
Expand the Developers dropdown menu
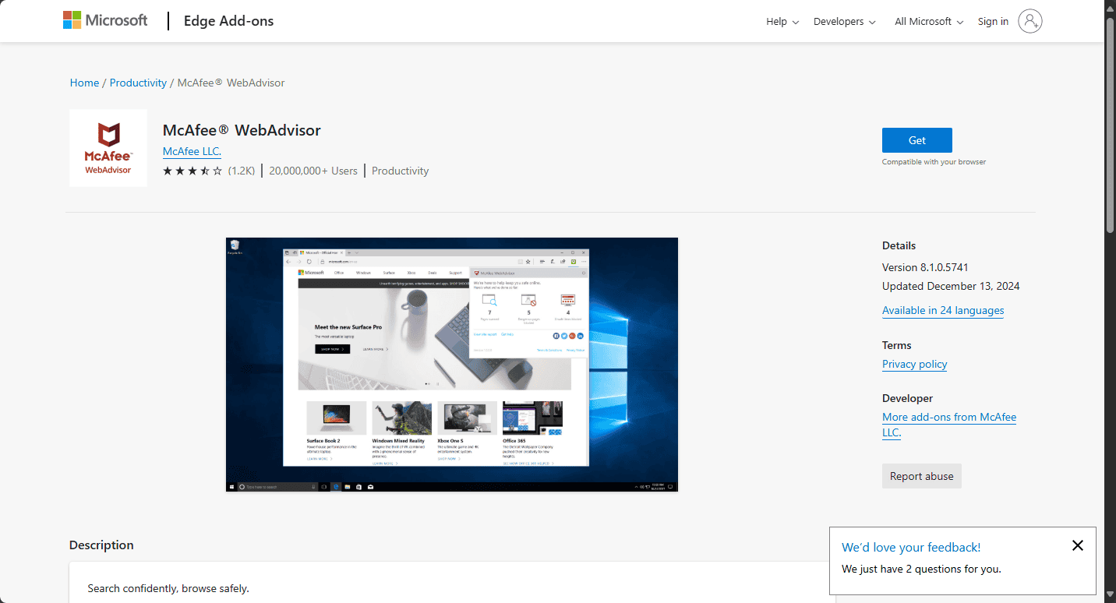[x=844, y=22]
